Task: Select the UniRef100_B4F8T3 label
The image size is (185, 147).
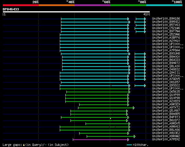Action: 166,117
